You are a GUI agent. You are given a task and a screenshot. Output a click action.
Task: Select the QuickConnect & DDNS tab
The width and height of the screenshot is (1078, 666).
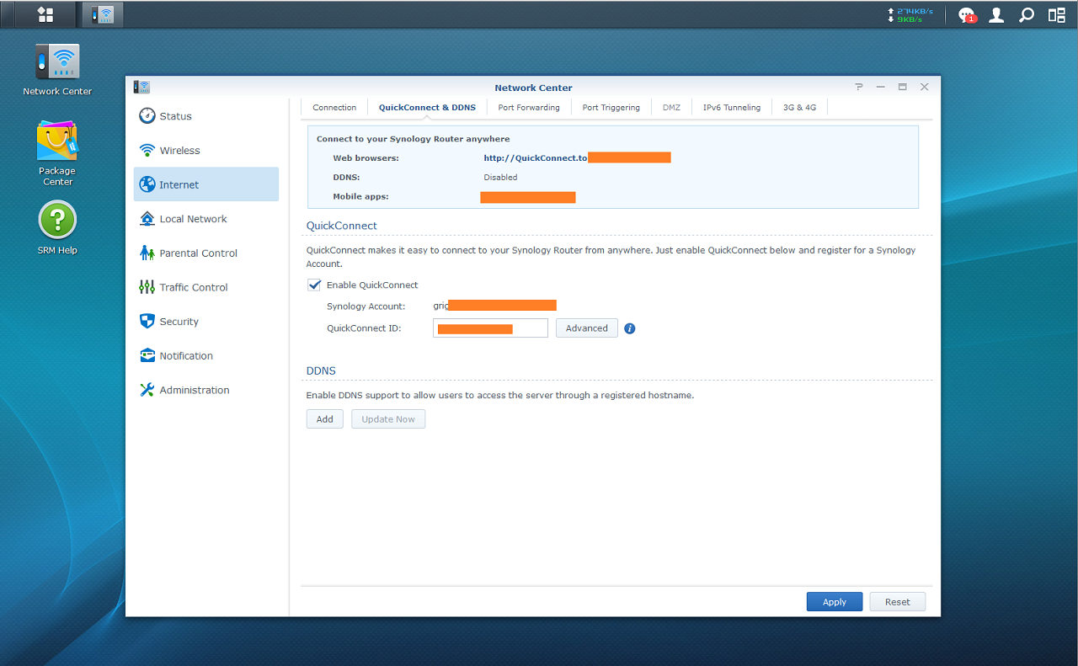point(427,108)
